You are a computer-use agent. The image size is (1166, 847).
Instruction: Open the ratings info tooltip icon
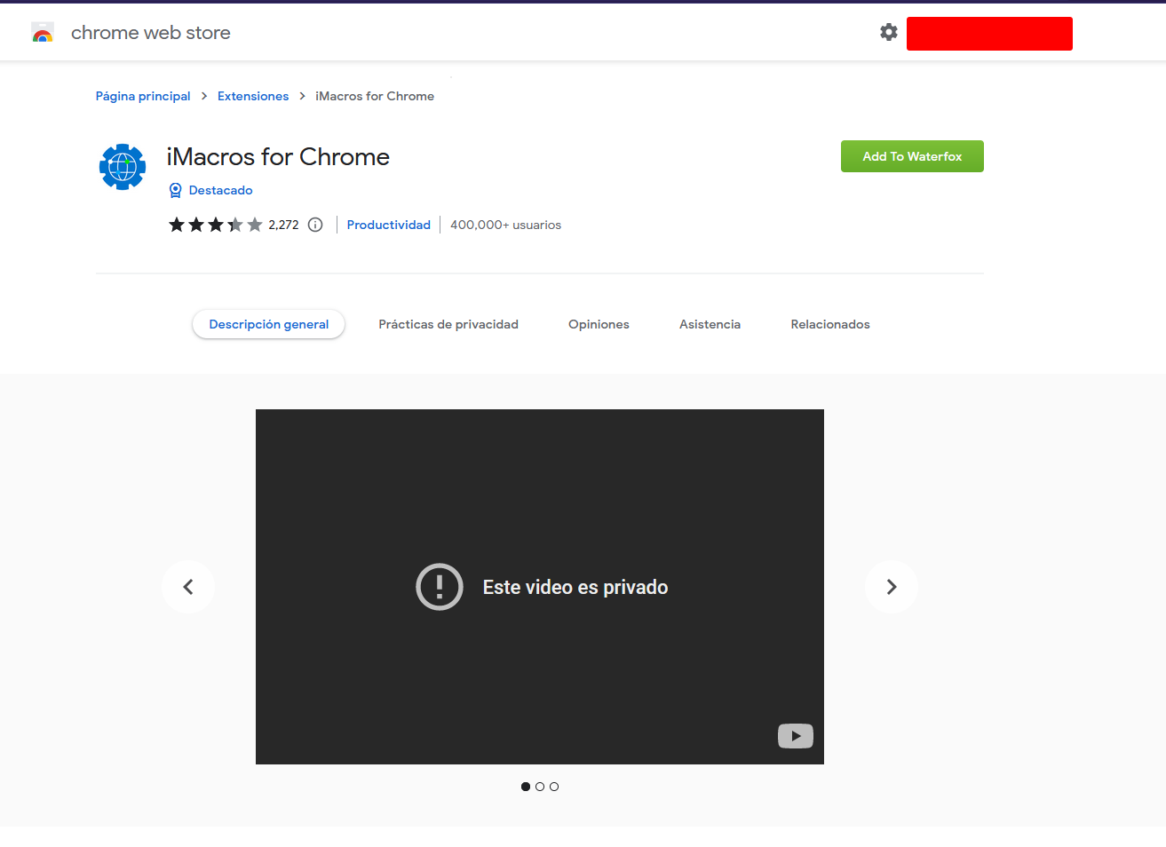[x=315, y=225]
